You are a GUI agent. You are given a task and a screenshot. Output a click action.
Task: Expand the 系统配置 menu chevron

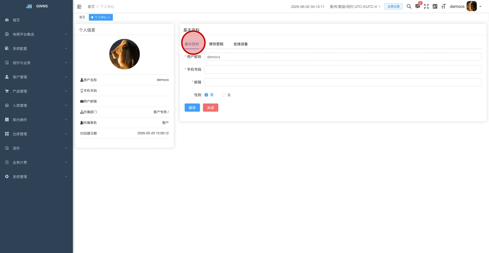tap(66, 48)
